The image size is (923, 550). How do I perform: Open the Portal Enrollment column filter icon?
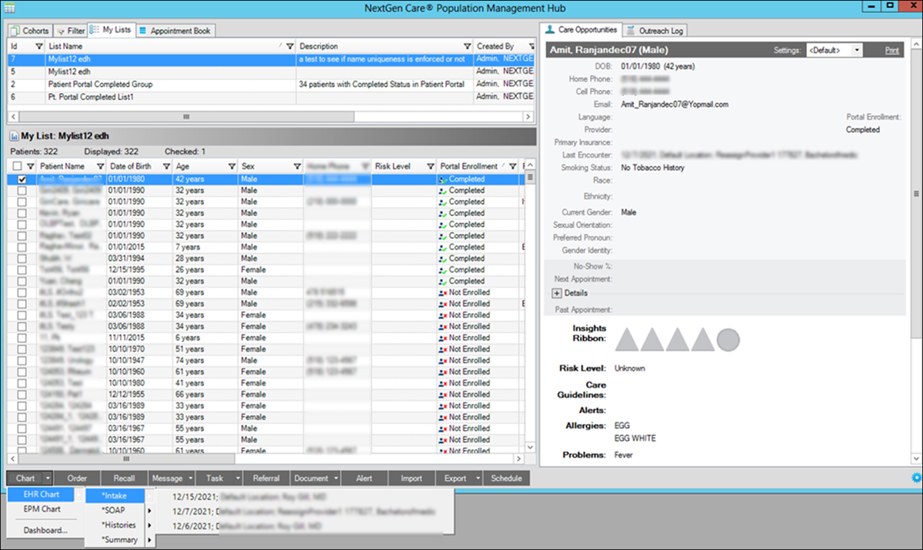(x=514, y=166)
